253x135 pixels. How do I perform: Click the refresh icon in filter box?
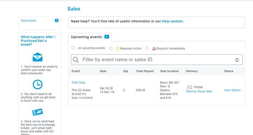(x=237, y=60)
